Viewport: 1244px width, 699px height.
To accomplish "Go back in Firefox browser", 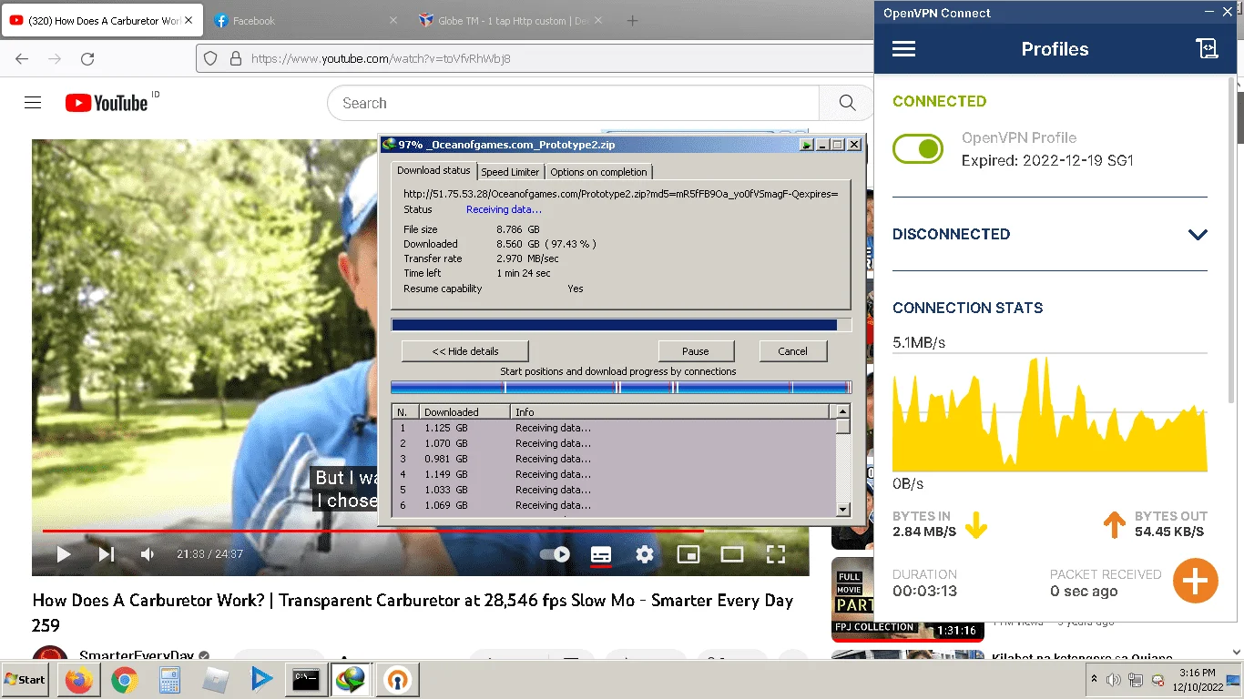I will click(x=22, y=58).
